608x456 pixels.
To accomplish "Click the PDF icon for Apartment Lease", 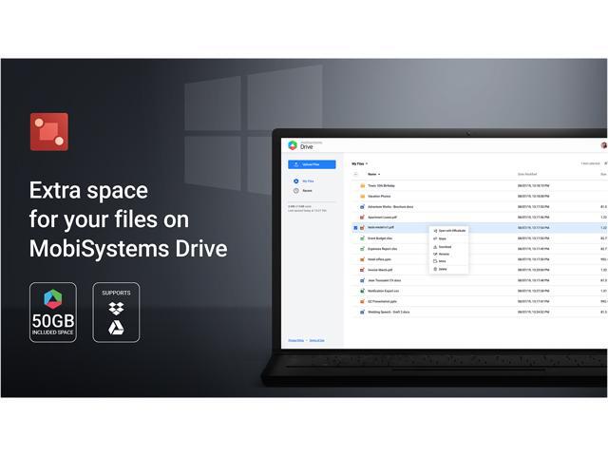I will [x=362, y=218].
